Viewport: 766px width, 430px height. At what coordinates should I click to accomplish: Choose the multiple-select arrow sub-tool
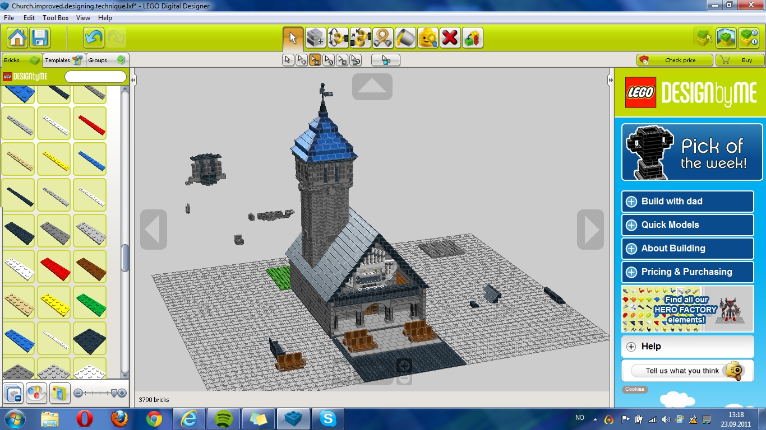pyautogui.click(x=301, y=60)
